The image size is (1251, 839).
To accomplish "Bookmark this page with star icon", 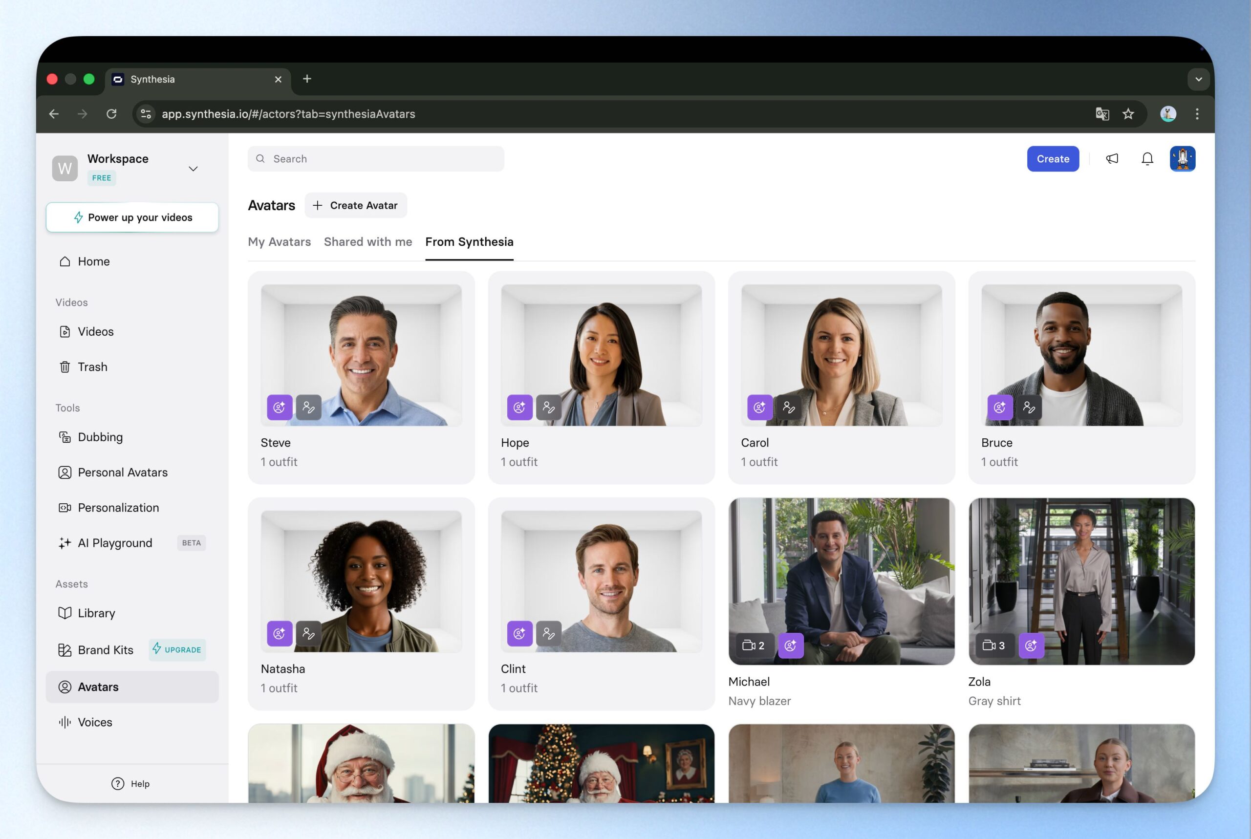I will [1128, 113].
